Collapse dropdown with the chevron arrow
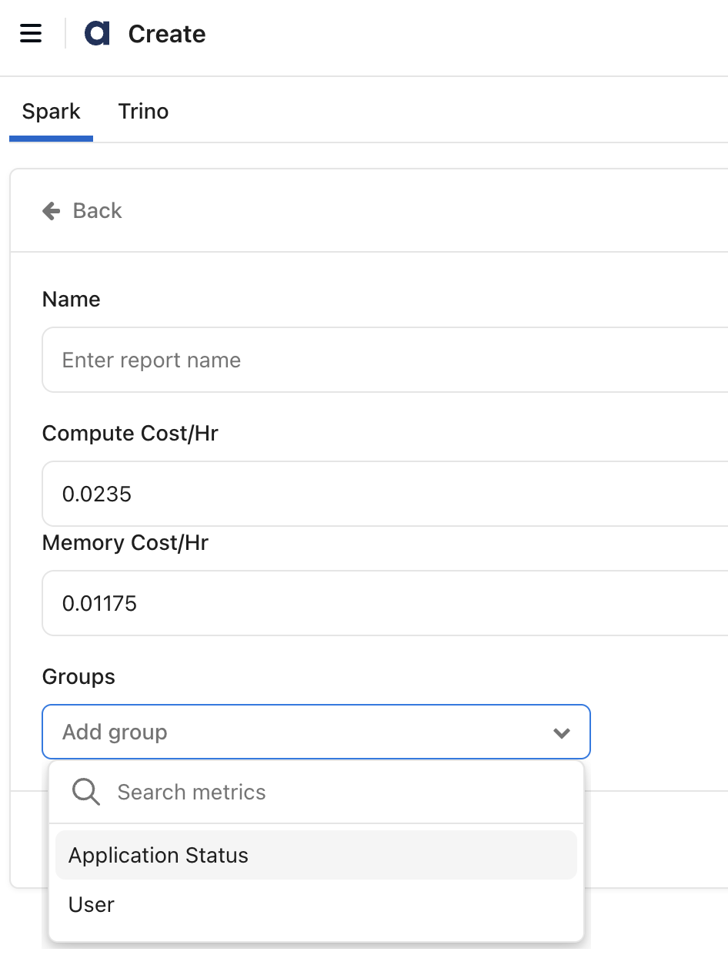This screenshot has height=972, width=728. point(562,732)
